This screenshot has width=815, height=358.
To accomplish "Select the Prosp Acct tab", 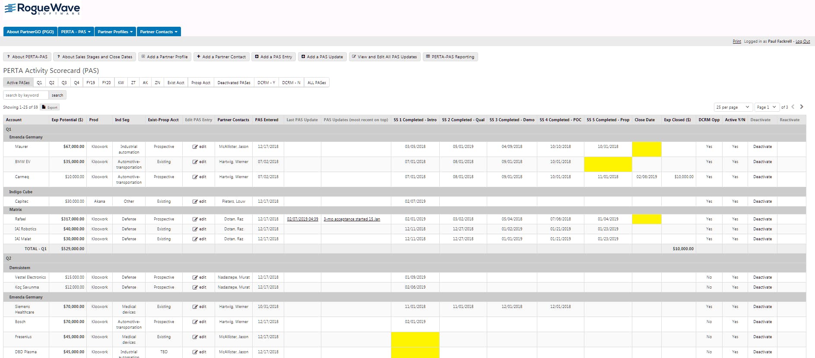I will click(x=201, y=82).
